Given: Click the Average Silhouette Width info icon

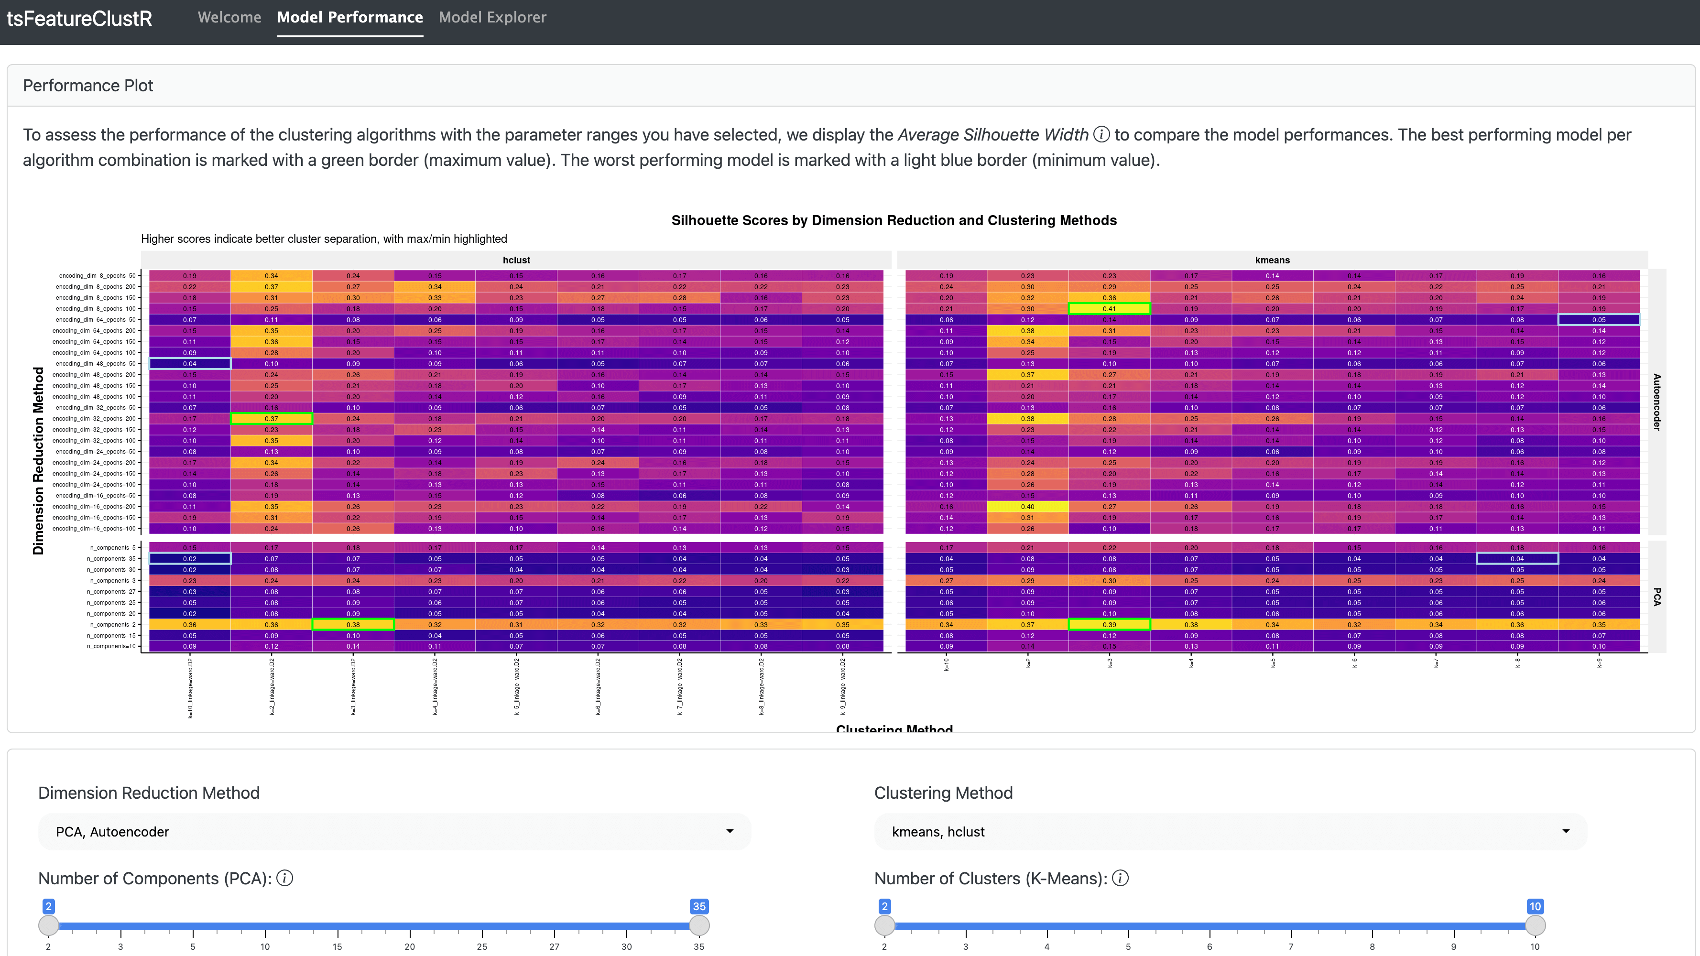Looking at the screenshot, I should pos(1101,135).
